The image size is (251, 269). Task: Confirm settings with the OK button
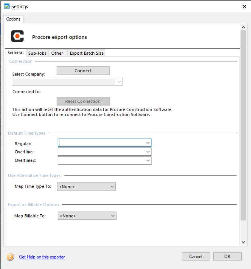(x=227, y=257)
